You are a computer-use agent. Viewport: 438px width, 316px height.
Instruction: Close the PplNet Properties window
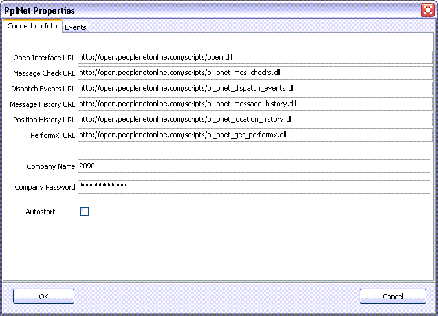tap(428, 10)
